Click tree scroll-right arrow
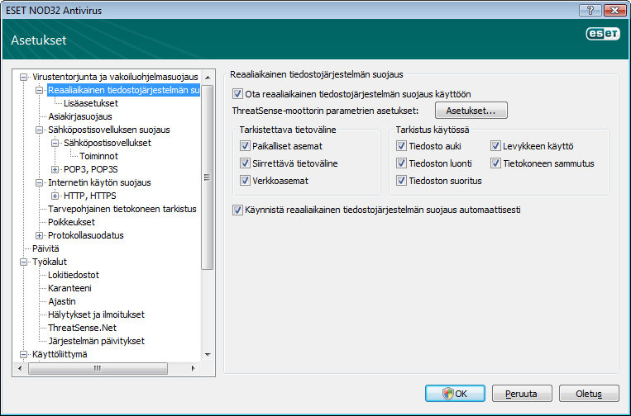This screenshot has width=631, height=416. tap(194, 368)
